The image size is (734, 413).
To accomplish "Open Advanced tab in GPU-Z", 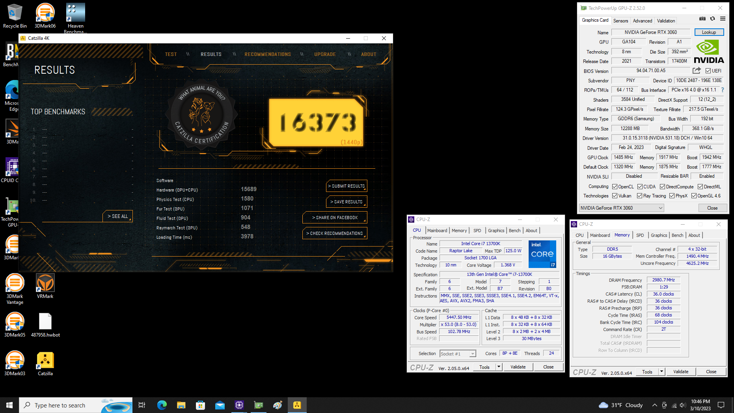I will [x=643, y=21].
